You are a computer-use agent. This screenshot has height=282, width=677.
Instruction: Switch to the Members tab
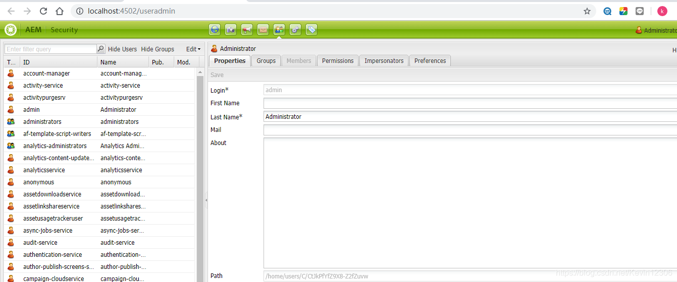click(299, 60)
